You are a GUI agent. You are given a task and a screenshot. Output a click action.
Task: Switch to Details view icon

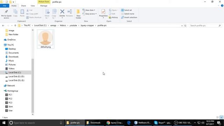[218, 118]
